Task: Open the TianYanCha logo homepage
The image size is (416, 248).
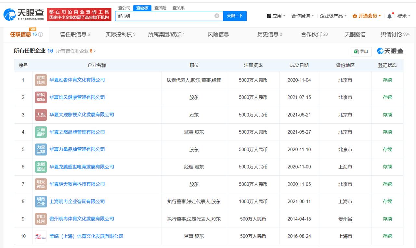Action: coord(24,14)
